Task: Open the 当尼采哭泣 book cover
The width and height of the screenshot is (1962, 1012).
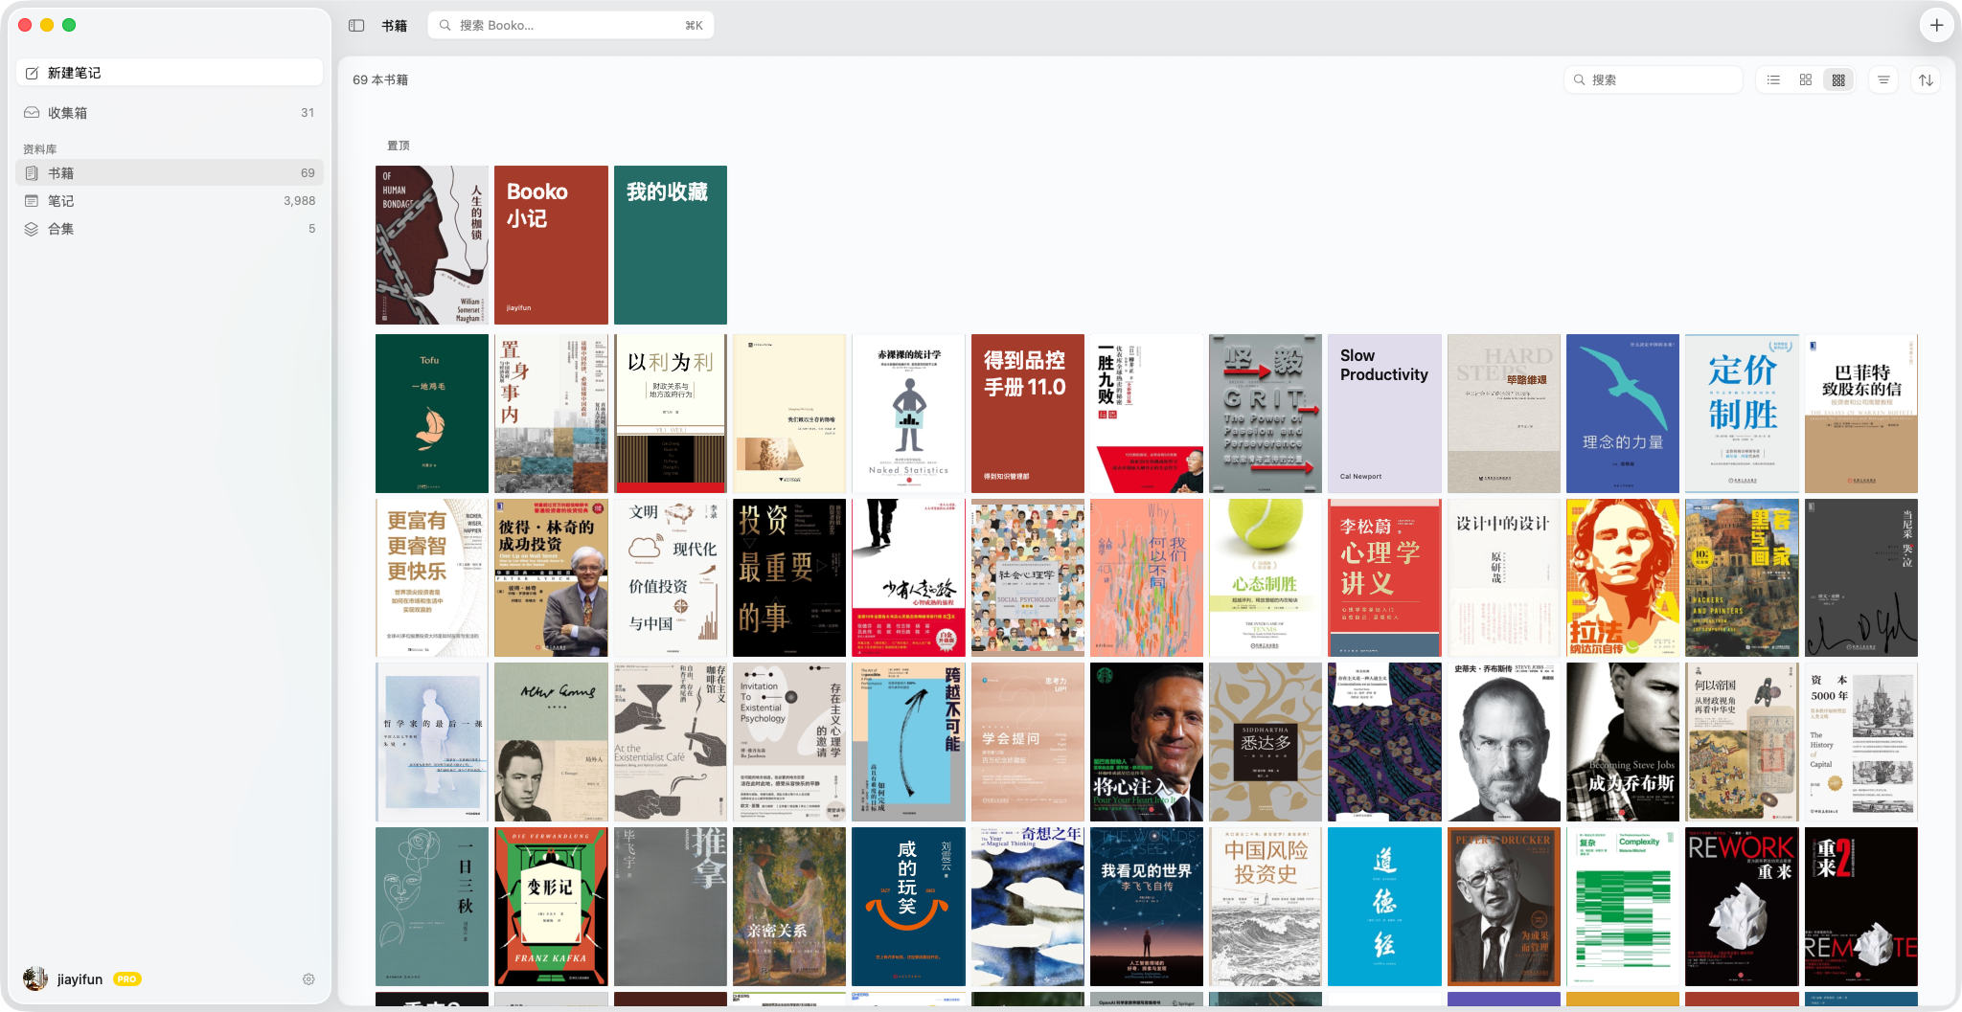Action: [x=1861, y=578]
